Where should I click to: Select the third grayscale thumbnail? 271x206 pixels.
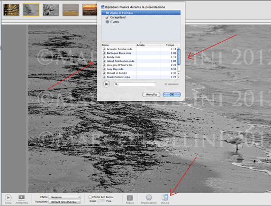point(51,10)
